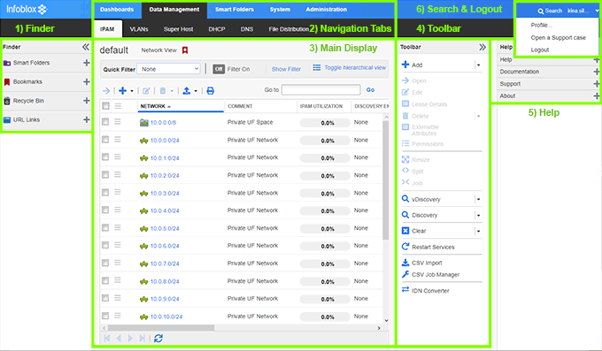Expand the Documentation section in Help
This screenshot has width=602, height=351.
pyautogui.click(x=596, y=72)
